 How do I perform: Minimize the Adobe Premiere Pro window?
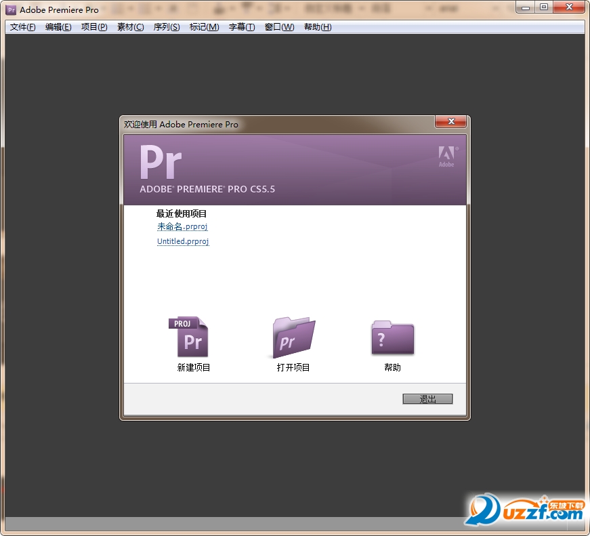pyautogui.click(x=526, y=7)
